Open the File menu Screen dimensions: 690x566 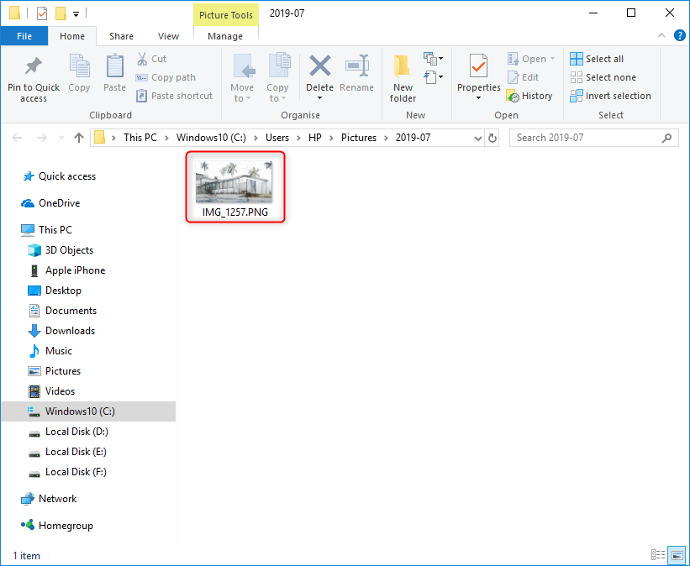point(24,36)
